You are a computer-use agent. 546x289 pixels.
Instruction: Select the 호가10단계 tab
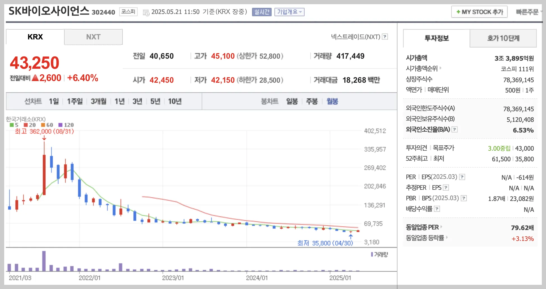[x=503, y=38]
